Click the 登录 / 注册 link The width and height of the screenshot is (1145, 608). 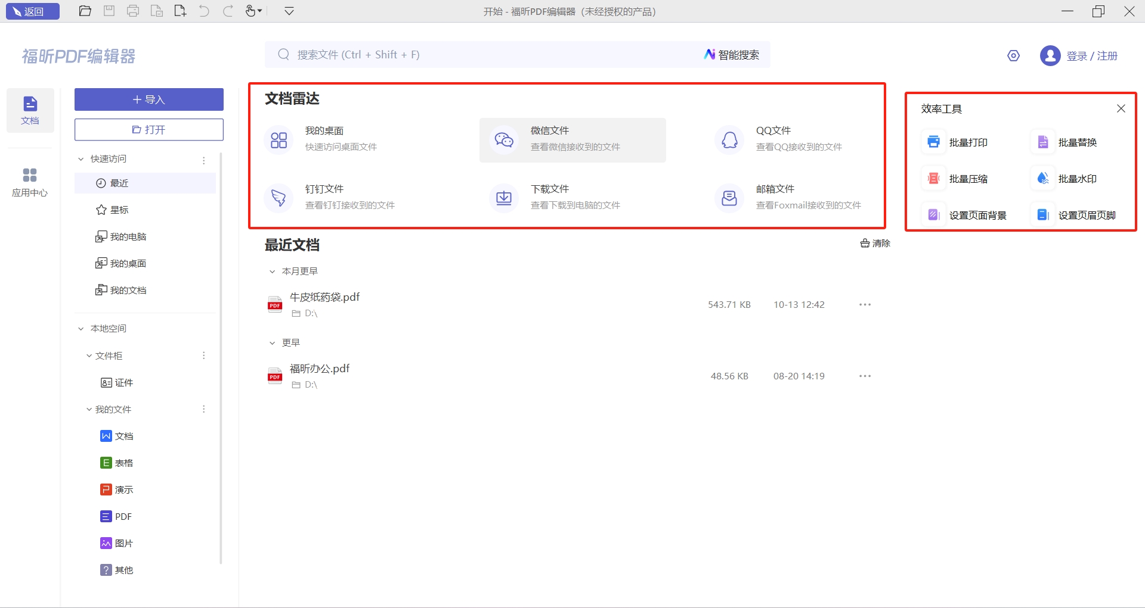(1092, 56)
